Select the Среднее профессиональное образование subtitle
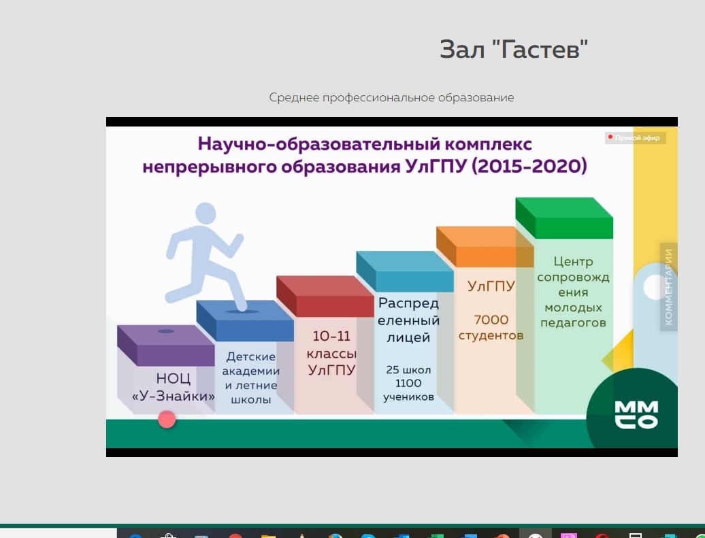The width and height of the screenshot is (705, 538). click(391, 97)
